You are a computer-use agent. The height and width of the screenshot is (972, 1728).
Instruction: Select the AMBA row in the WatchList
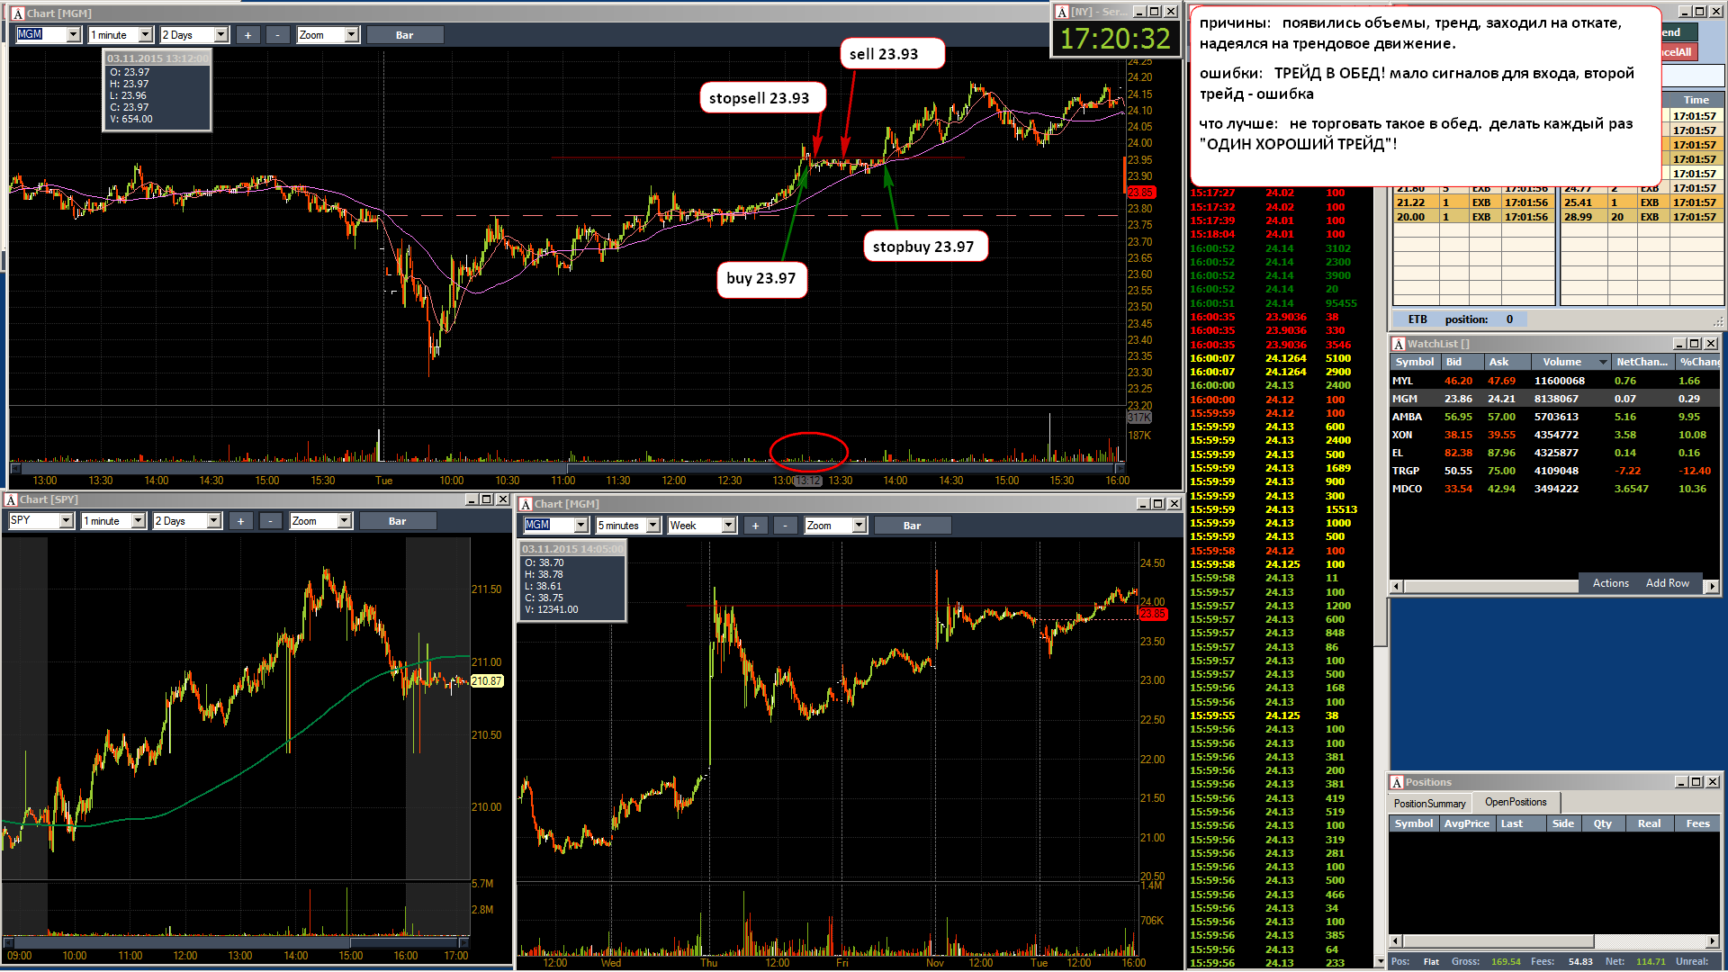pos(1554,417)
